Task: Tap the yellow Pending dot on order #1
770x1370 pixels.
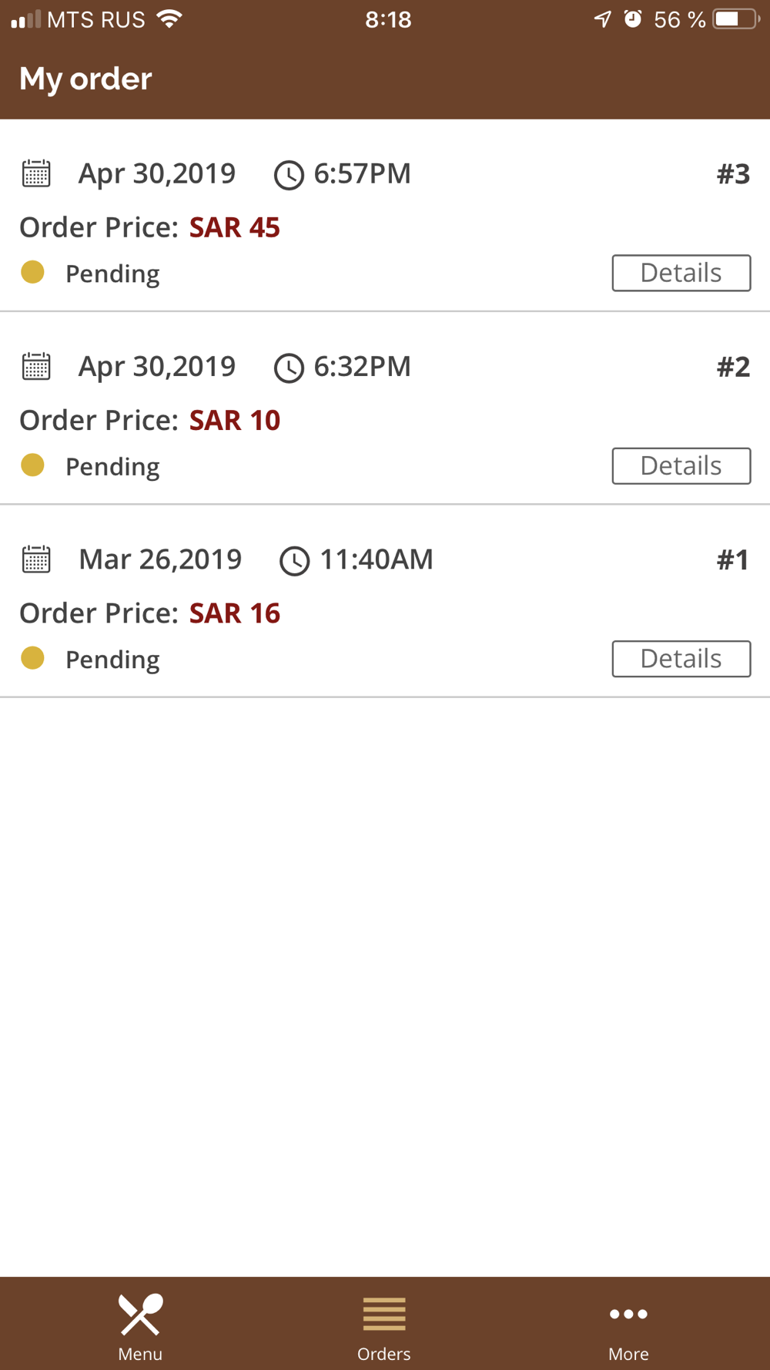Action: tap(32, 658)
